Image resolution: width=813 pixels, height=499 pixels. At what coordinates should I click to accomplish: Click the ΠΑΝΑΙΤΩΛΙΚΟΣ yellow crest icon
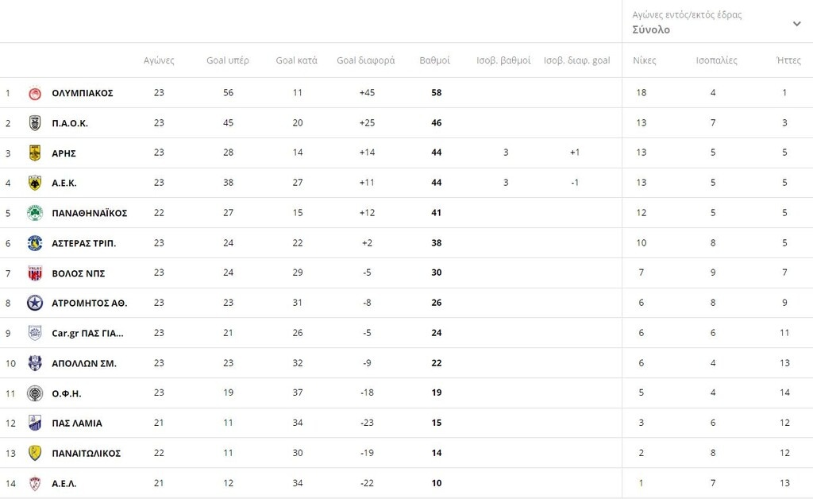pos(35,454)
